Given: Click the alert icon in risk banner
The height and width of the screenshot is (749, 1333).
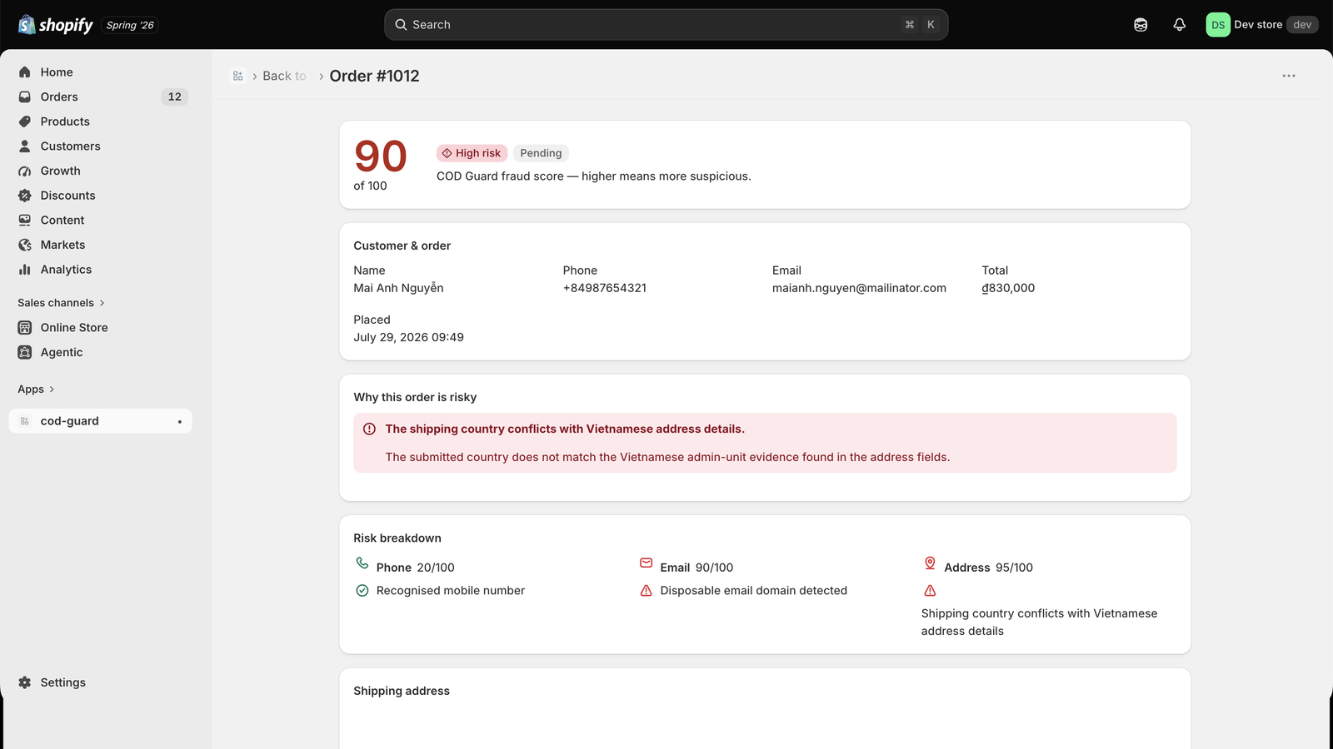Looking at the screenshot, I should [369, 429].
